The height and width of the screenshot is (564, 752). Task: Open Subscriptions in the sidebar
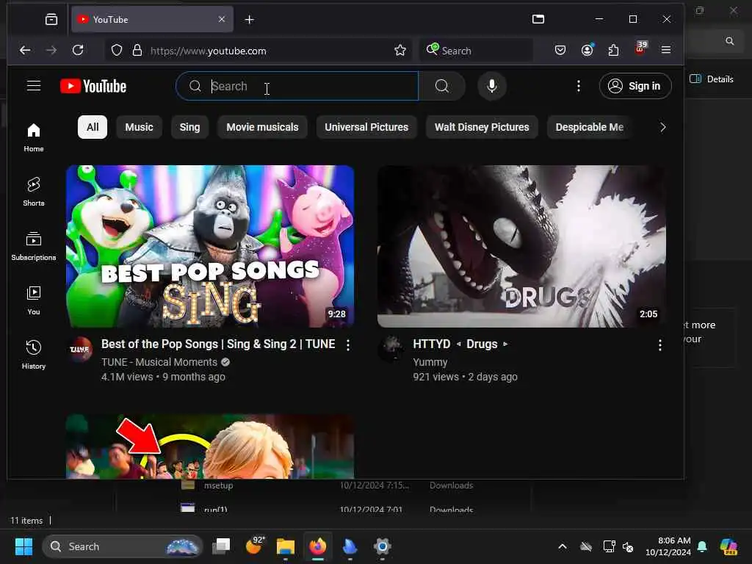pos(34,246)
